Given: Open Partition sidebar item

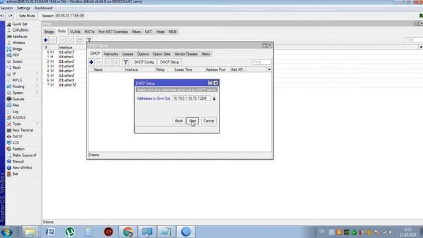Looking at the screenshot, I should 19,149.
